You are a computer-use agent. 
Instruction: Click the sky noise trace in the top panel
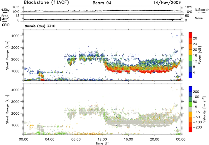coord(102,11)
